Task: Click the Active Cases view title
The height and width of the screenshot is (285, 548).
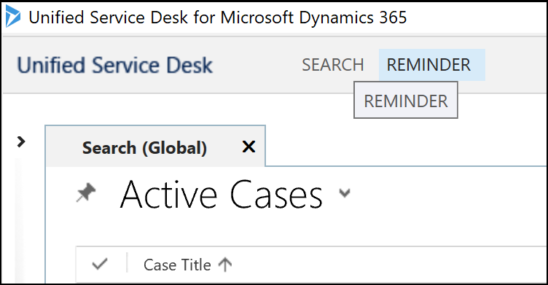Action: 221,194
